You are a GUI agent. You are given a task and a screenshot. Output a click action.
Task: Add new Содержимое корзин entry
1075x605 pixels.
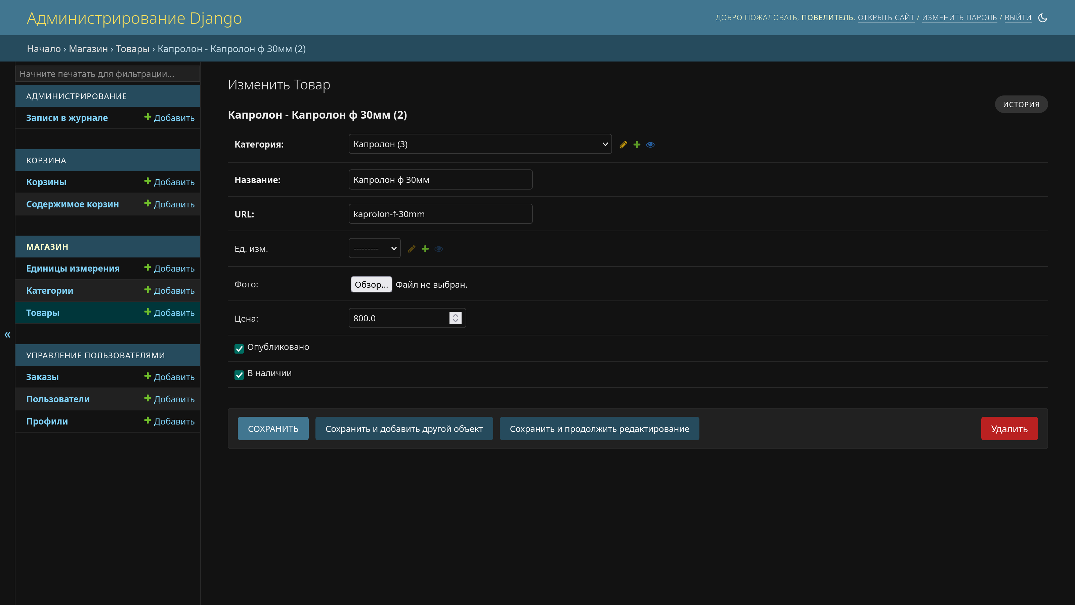[169, 204]
